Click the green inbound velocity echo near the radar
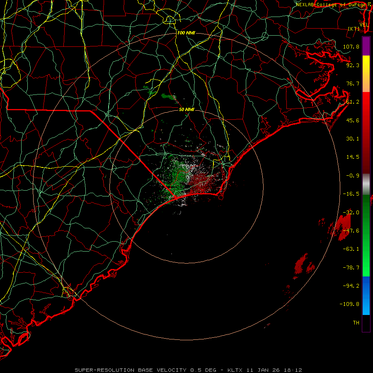This screenshot has height=373, width=373. [177, 177]
